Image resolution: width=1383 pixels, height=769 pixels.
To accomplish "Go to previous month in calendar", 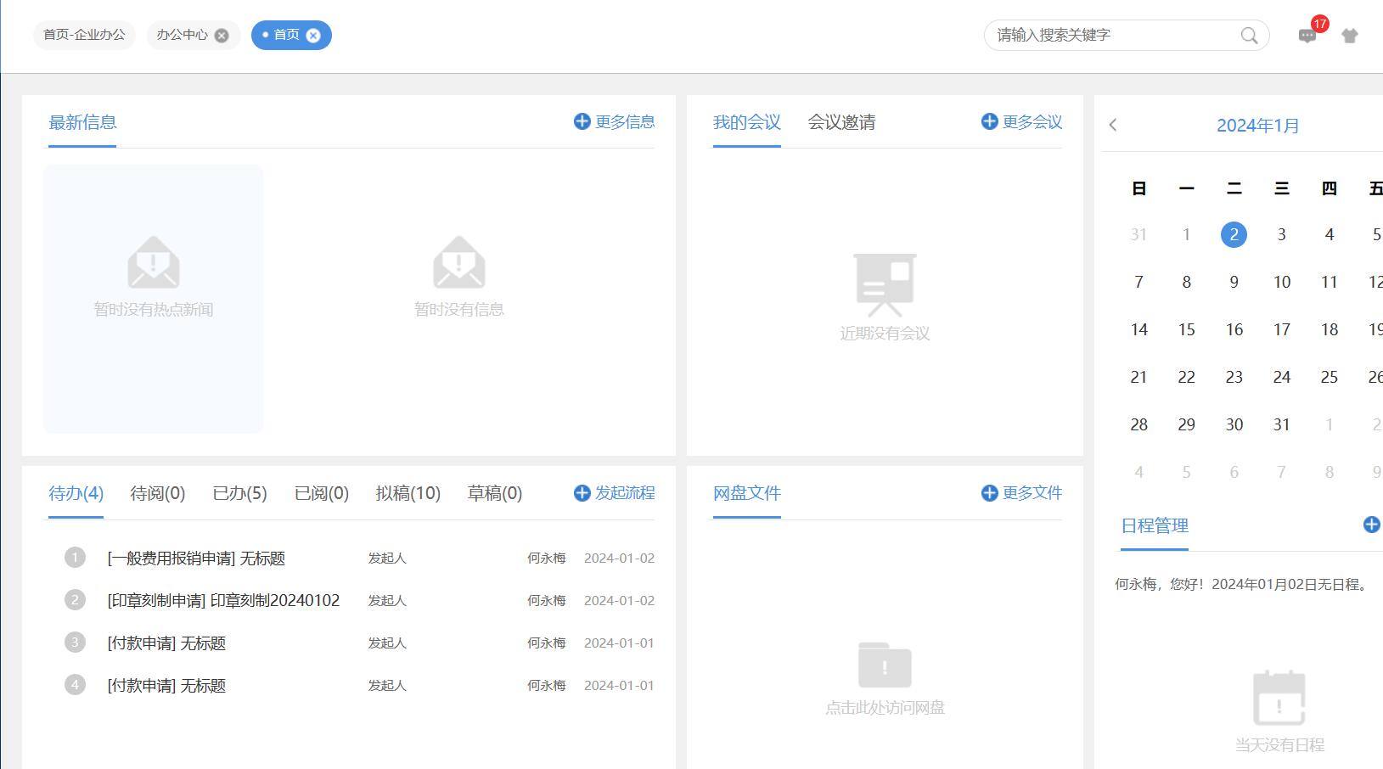I will pyautogui.click(x=1113, y=126).
